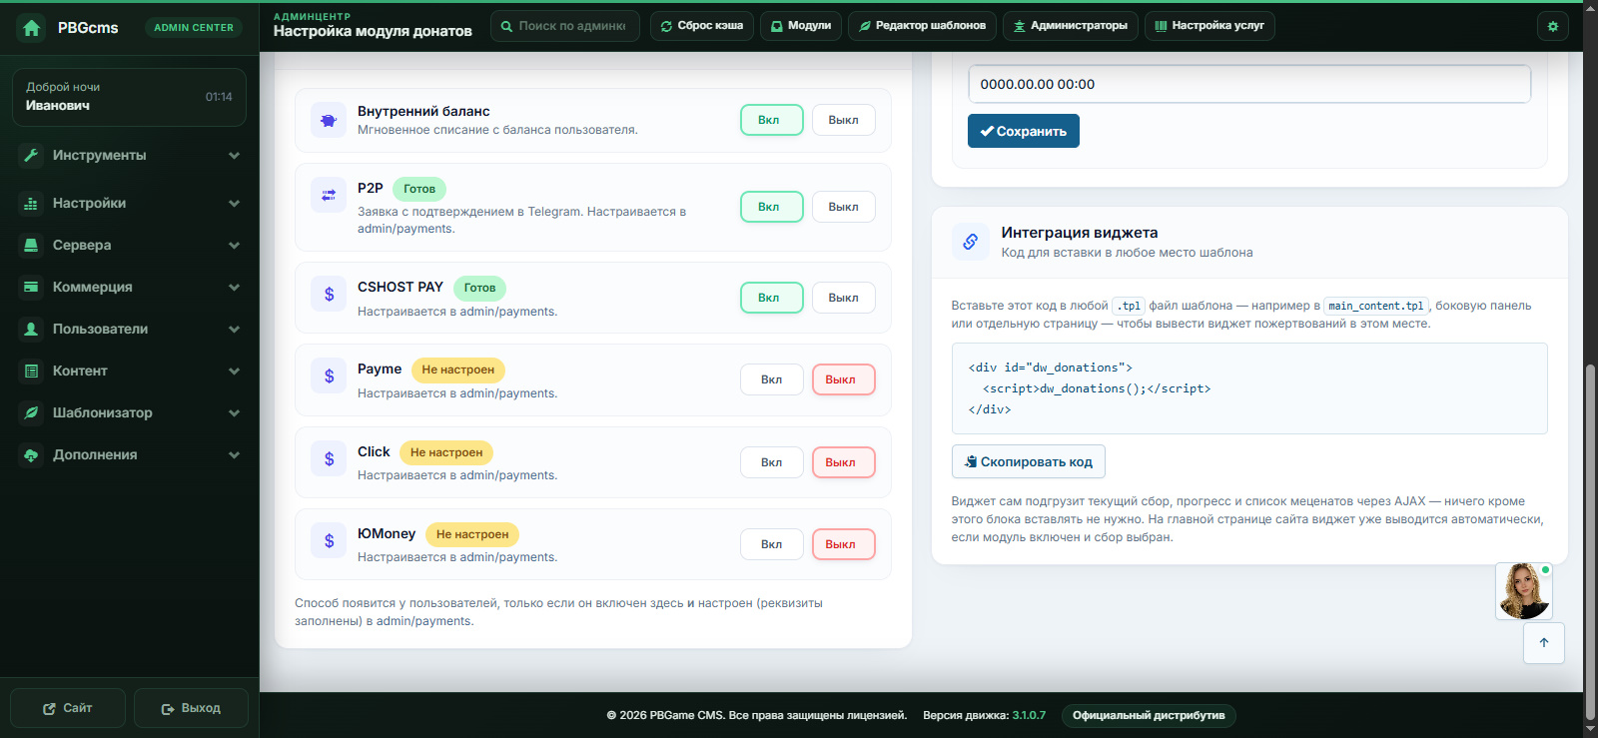The image size is (1598, 738).
Task: Click the scroll-to-top arrow button
Action: click(1544, 643)
